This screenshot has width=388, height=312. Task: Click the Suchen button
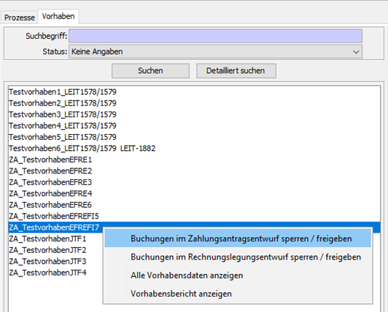150,71
